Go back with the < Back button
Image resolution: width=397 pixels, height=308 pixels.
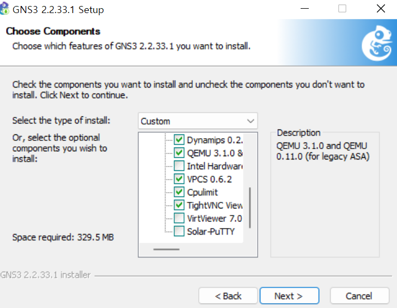click(228, 295)
